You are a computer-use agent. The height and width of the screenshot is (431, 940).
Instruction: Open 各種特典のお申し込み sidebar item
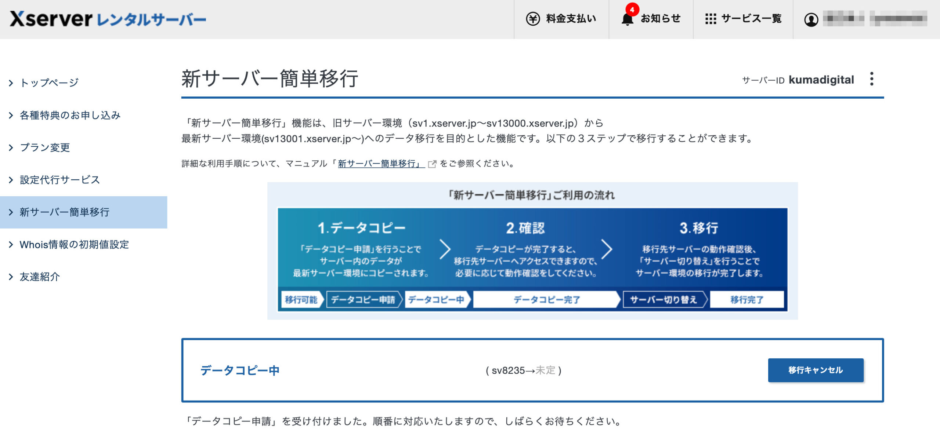(70, 115)
